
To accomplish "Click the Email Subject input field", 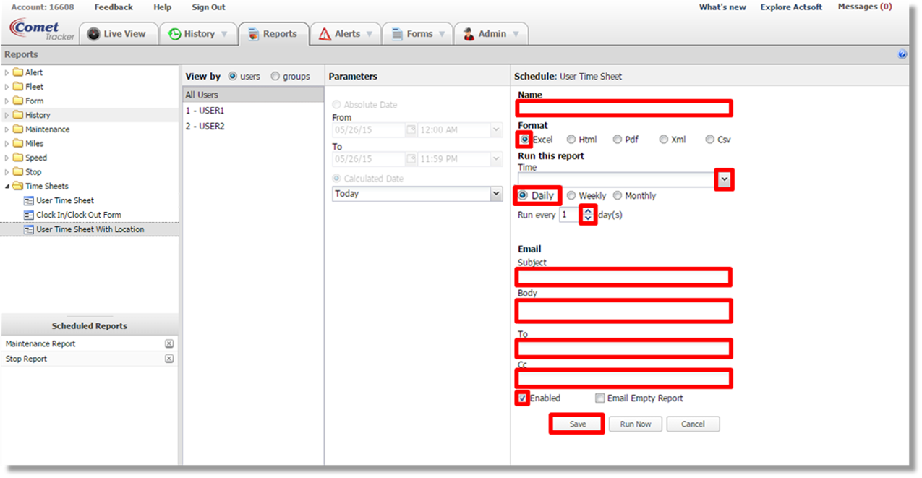I will [x=623, y=277].
